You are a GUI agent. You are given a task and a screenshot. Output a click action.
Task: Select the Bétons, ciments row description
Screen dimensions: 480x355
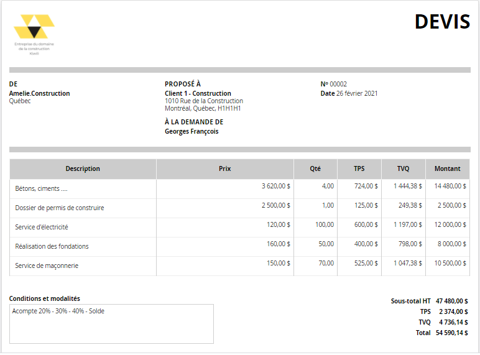click(x=41, y=188)
